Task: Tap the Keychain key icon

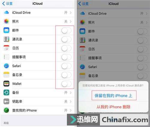Action: coord(7,101)
